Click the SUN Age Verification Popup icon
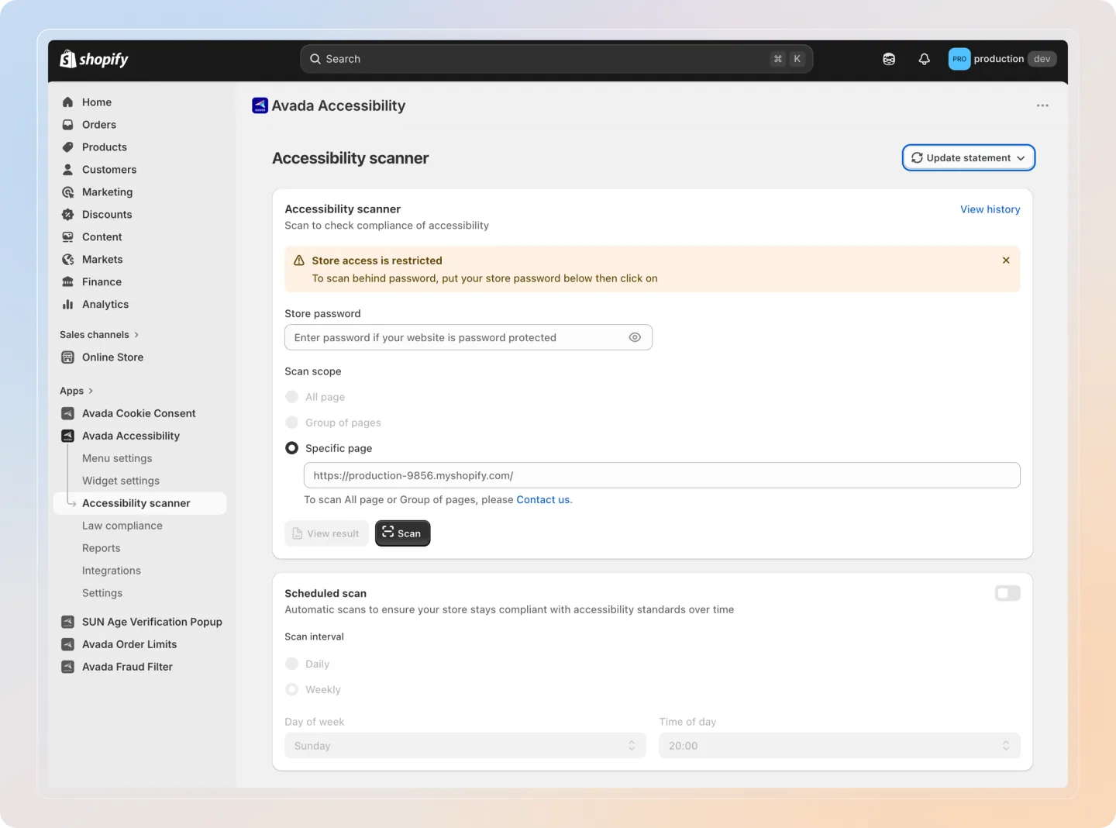1116x828 pixels. pyautogui.click(x=67, y=622)
